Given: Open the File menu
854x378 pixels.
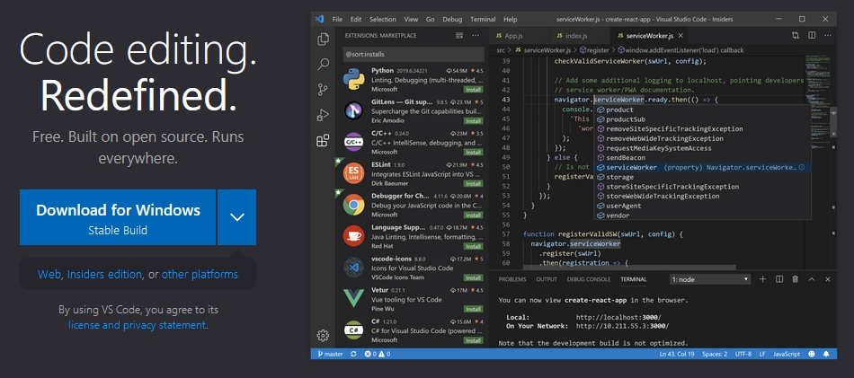Looking at the screenshot, I should pos(337,19).
